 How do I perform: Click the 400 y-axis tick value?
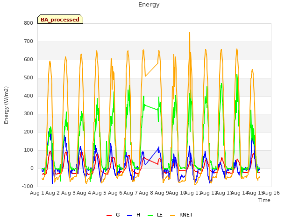click(x=28, y=96)
